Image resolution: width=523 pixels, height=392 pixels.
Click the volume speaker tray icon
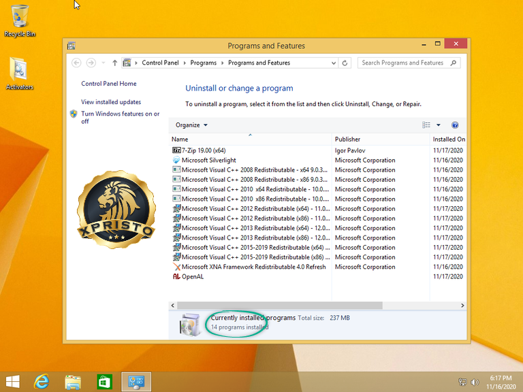pos(475,382)
